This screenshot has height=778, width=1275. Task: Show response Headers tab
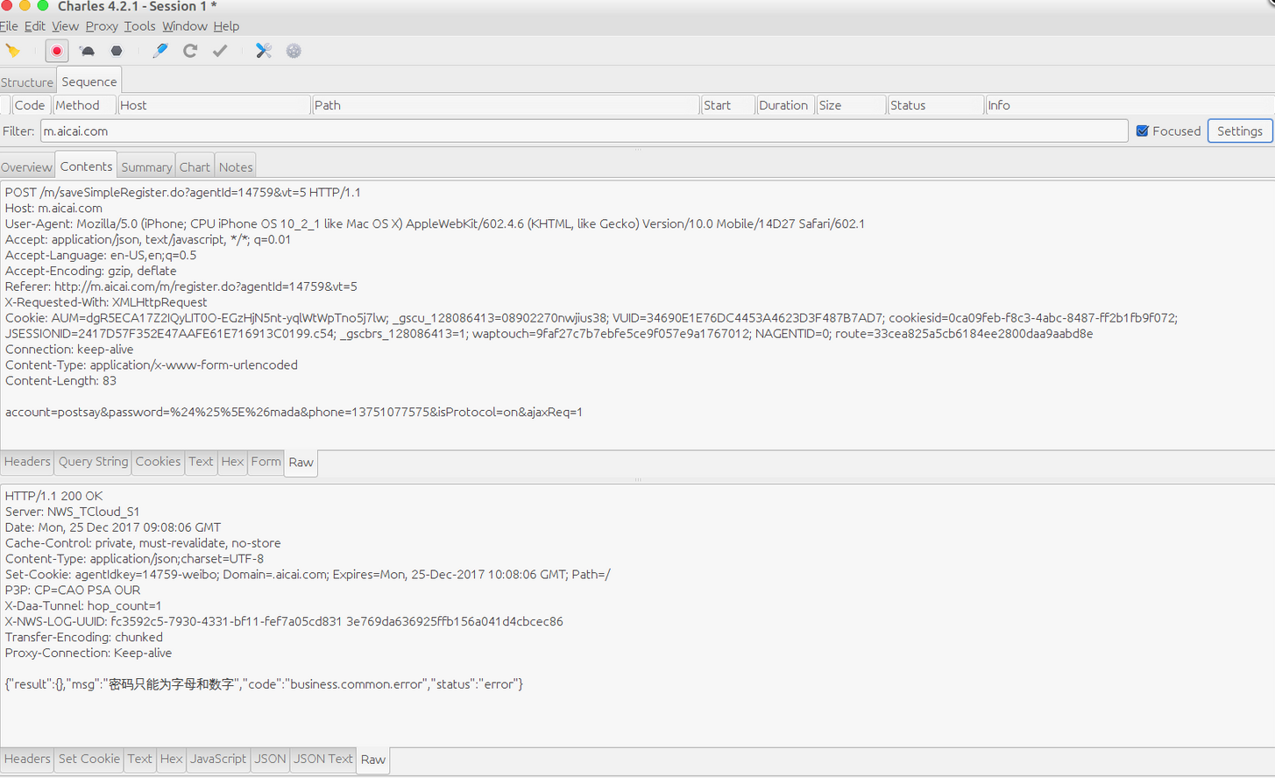tap(27, 759)
